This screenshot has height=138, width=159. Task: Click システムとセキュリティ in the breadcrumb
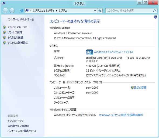(x=44, y=11)
